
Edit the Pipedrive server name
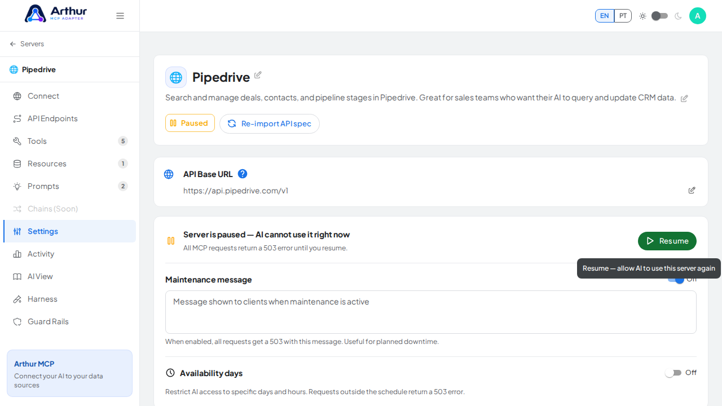[258, 75]
